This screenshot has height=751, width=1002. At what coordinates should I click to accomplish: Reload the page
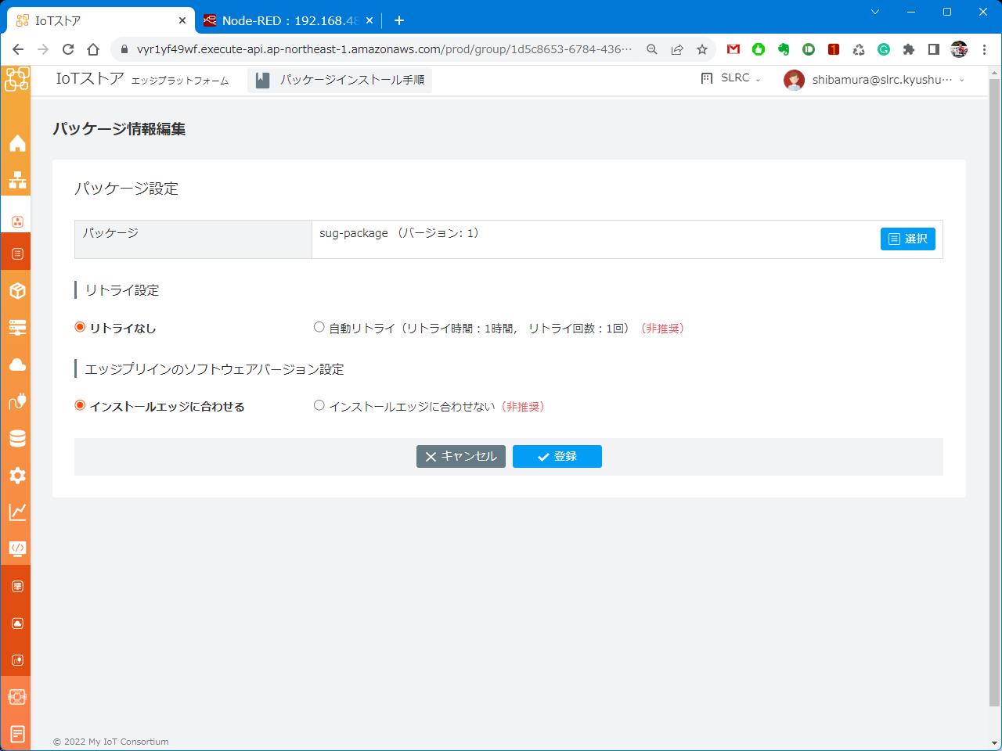pyautogui.click(x=68, y=49)
